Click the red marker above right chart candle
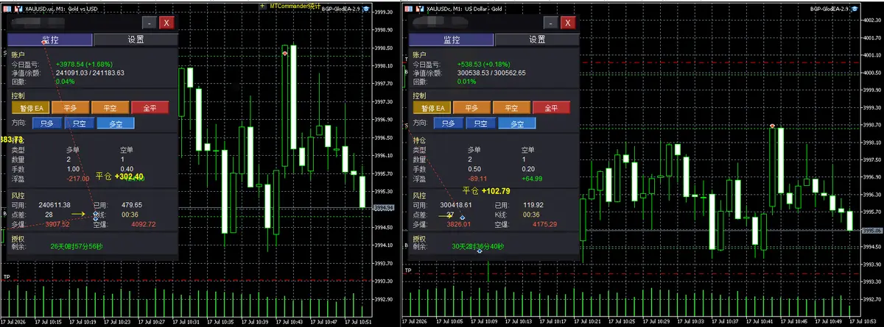 tap(772, 126)
